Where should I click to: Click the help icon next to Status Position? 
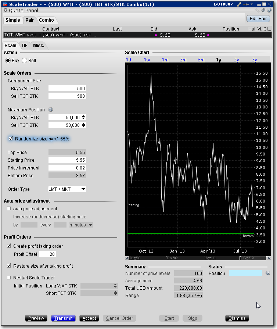point(268,273)
